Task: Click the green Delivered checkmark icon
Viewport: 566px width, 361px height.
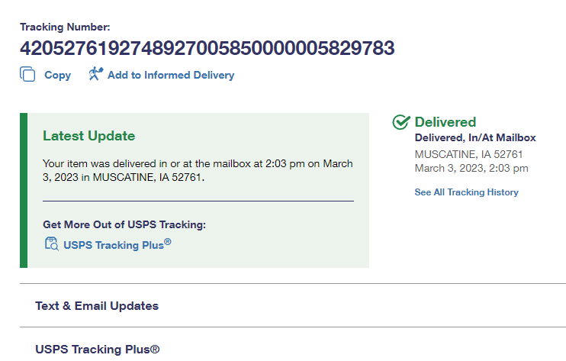Action: point(400,122)
